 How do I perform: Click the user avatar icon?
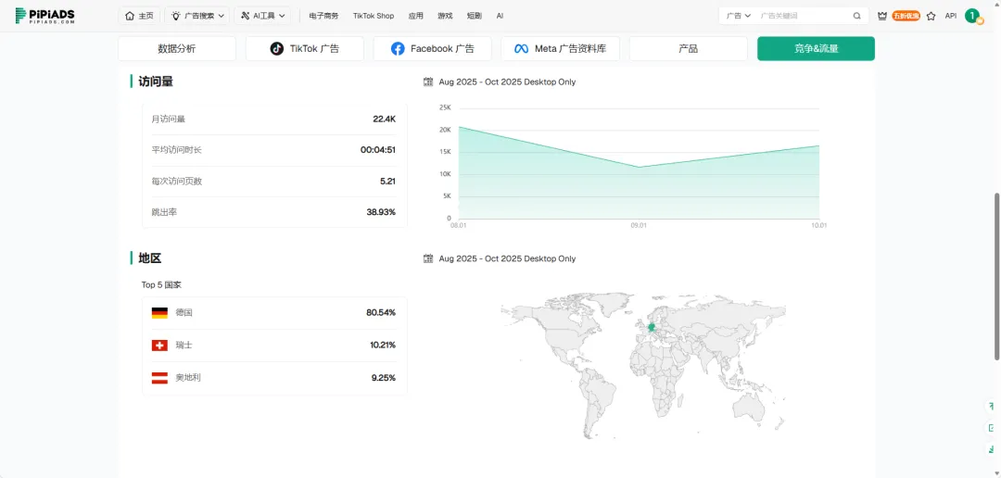[972, 16]
